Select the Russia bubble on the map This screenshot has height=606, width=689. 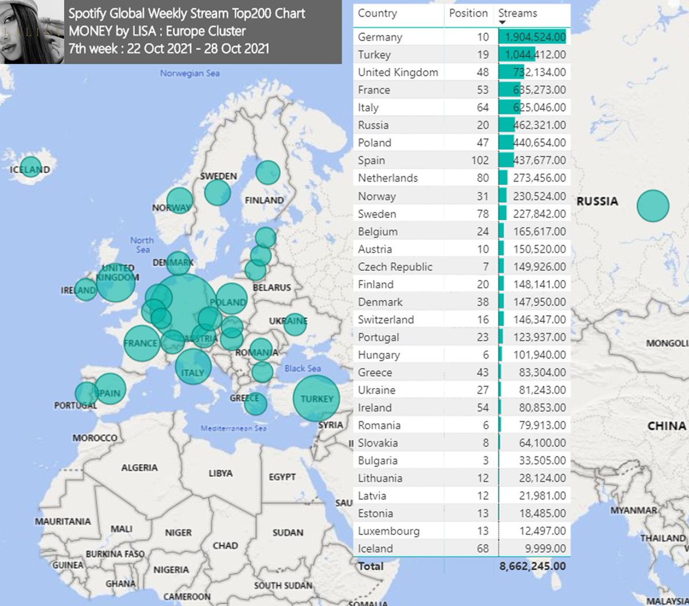pos(653,206)
